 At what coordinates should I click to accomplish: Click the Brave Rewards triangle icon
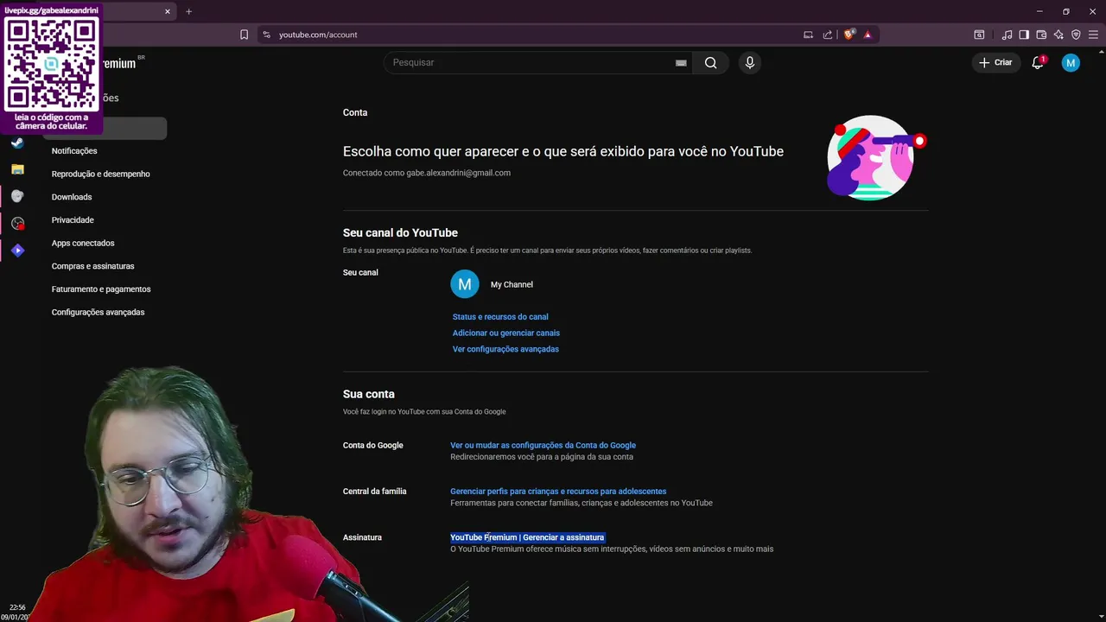coord(868,35)
